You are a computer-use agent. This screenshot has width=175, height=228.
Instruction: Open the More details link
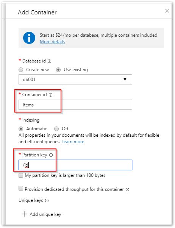(x=52, y=42)
